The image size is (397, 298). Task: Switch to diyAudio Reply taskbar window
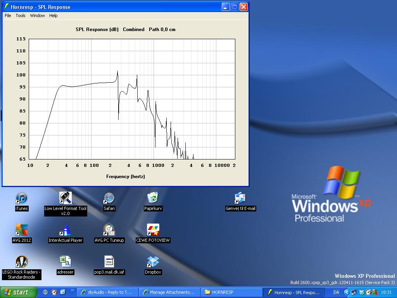coord(107,293)
